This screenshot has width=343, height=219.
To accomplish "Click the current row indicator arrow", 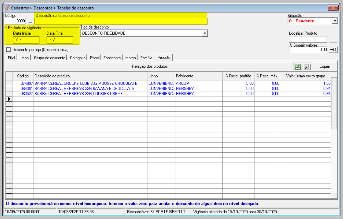I will click(x=9, y=99).
